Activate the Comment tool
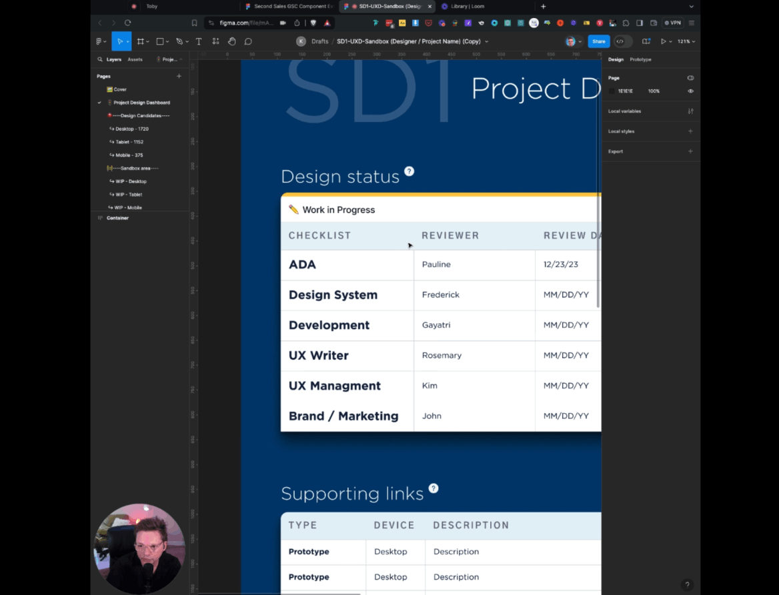The height and width of the screenshot is (595, 779). (x=248, y=41)
